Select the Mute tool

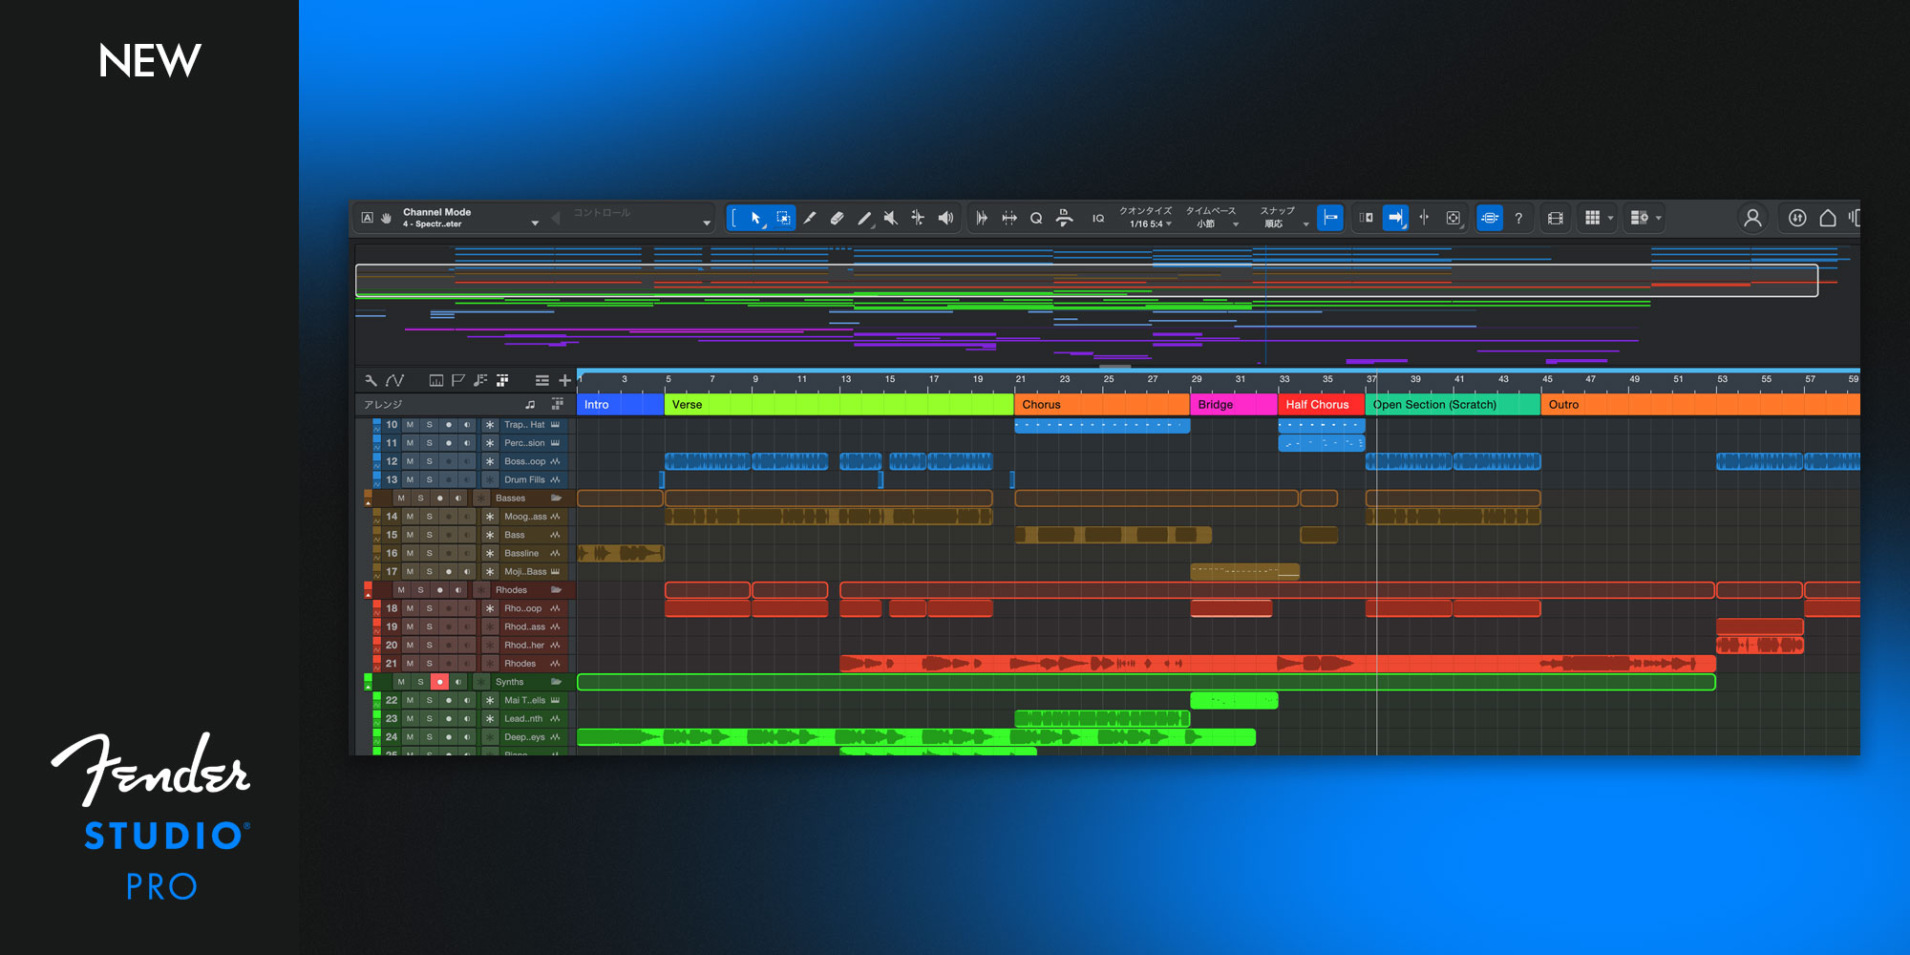(x=890, y=219)
